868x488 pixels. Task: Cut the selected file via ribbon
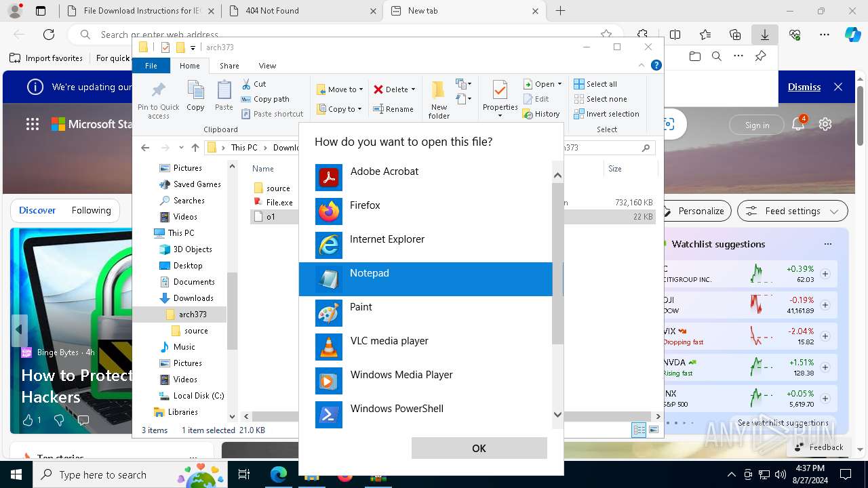pyautogui.click(x=254, y=84)
